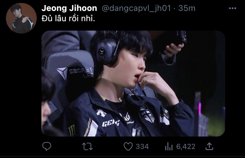
Task: Select the 6,422 views count
Action: tap(186, 147)
